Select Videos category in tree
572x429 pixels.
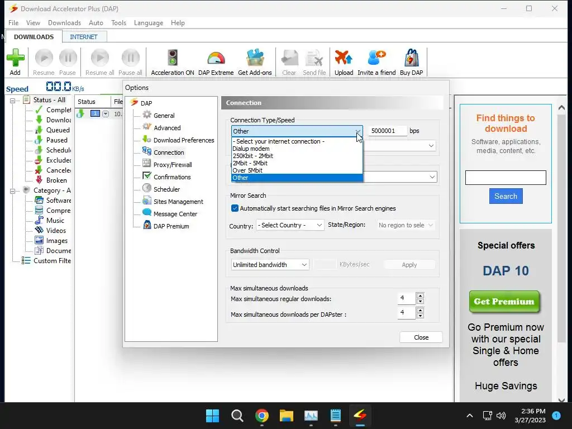pyautogui.click(x=56, y=231)
